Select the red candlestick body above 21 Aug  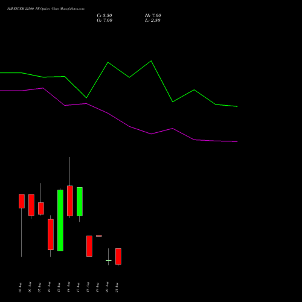pos(118,256)
